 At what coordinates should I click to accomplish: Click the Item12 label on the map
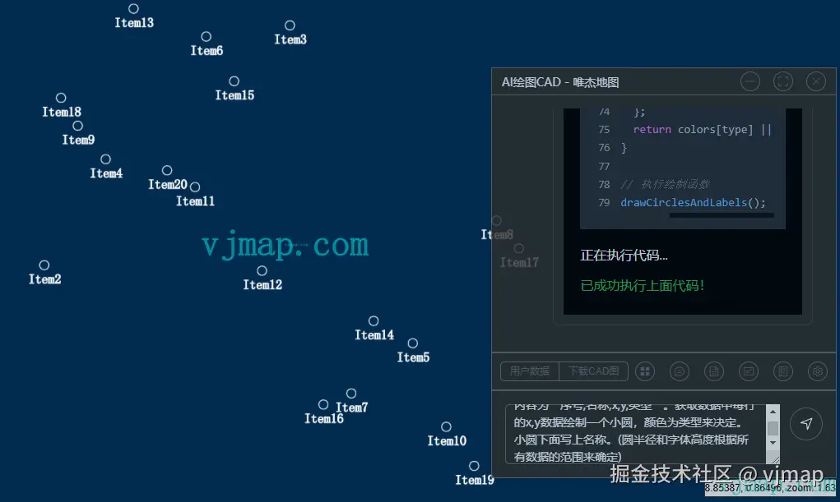coord(262,285)
